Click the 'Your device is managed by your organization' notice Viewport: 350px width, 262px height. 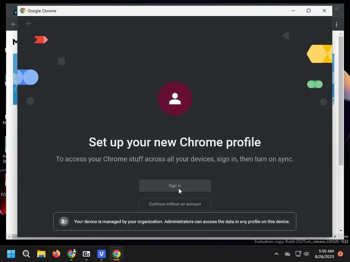[x=175, y=221]
